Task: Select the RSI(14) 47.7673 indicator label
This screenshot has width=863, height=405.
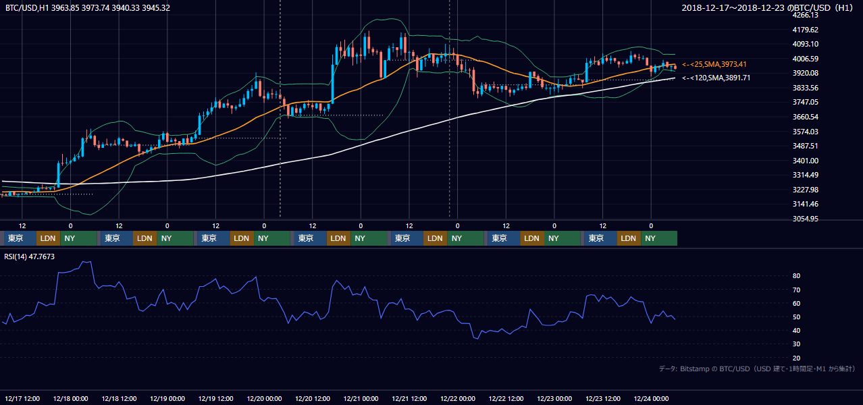Action: pos(30,256)
